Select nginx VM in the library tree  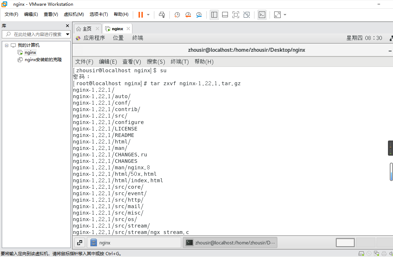[x=30, y=52]
